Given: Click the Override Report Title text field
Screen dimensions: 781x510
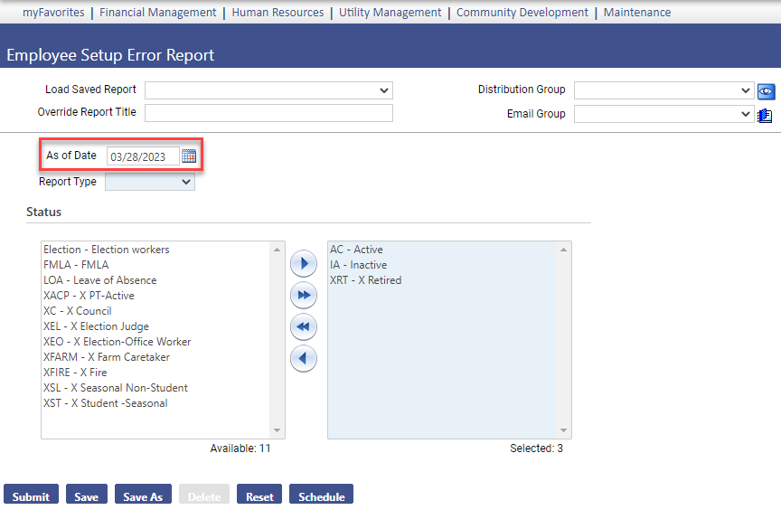Looking at the screenshot, I should click(268, 113).
